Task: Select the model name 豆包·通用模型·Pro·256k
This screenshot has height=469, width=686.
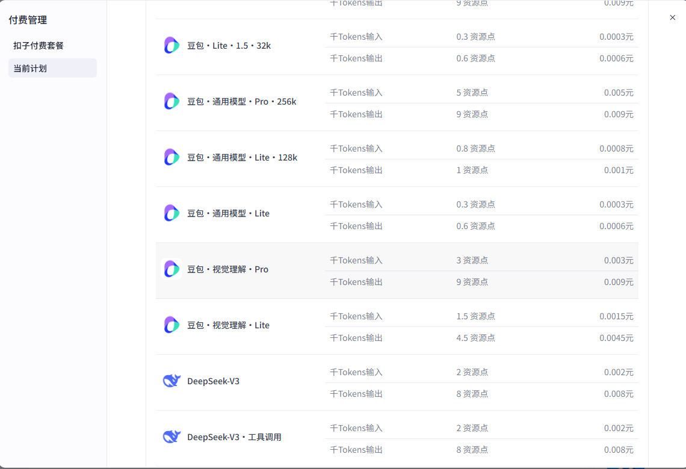Action: click(x=241, y=102)
